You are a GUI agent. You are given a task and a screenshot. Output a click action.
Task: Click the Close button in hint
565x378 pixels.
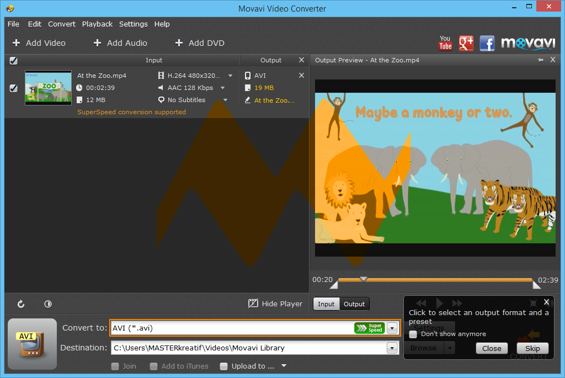click(492, 348)
